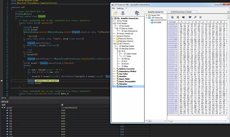230x137 pixels.
Task: Open the Settings menu in CFF Explorer
Action: (x=120, y=9)
